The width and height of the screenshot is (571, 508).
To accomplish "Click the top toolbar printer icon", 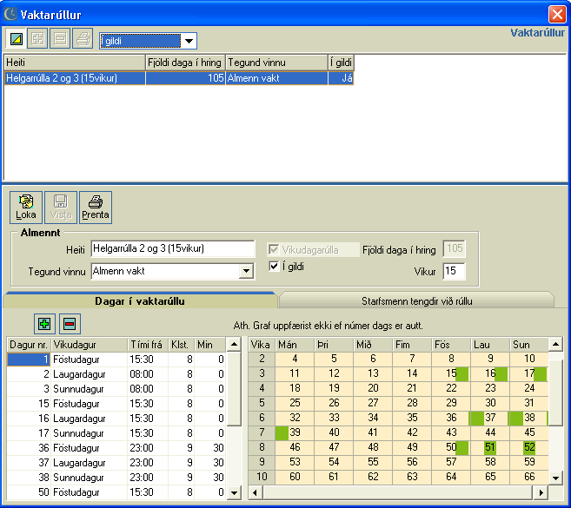I will 83,40.
